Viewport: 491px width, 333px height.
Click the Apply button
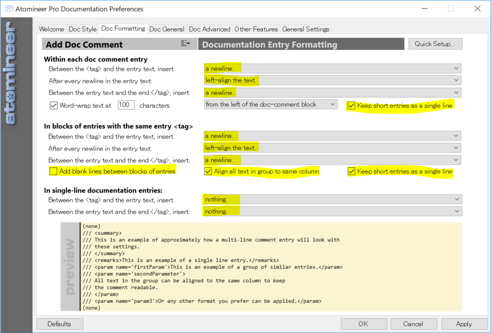(x=464, y=324)
